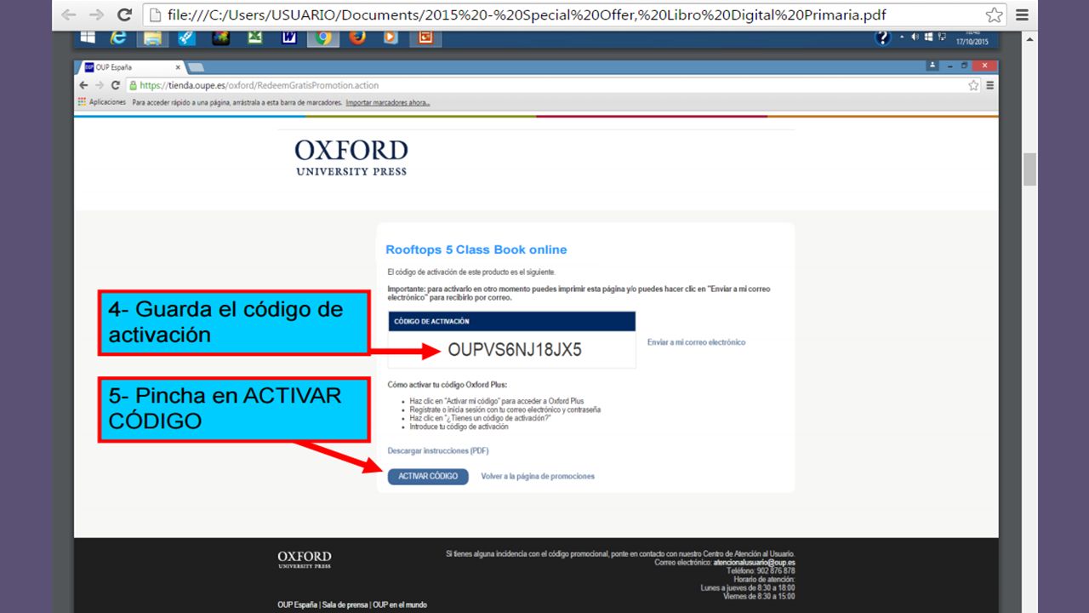Open the Windows Start button

point(88,37)
